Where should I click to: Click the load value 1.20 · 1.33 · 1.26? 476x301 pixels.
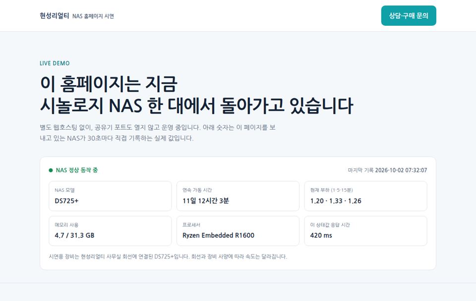click(336, 201)
